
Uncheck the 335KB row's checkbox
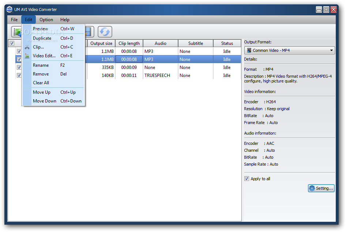pyautogui.click(x=19, y=67)
